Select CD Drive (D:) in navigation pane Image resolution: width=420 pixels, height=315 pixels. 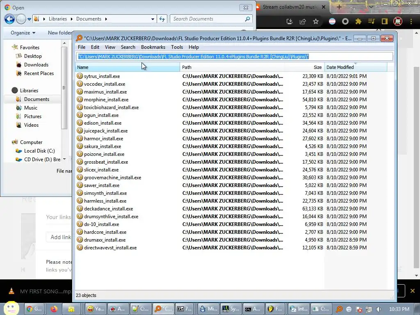pyautogui.click(x=42, y=160)
